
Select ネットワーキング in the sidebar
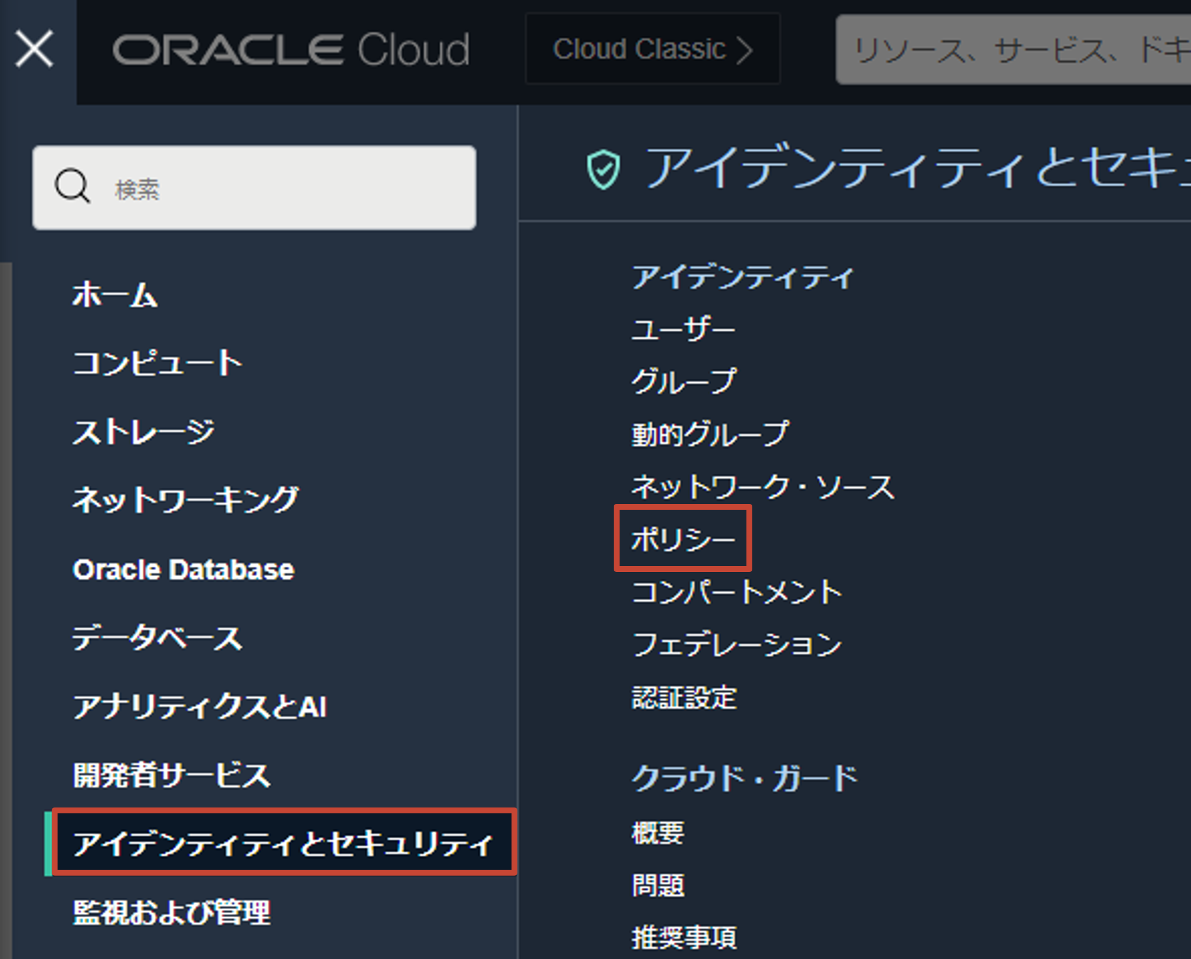pos(186,500)
